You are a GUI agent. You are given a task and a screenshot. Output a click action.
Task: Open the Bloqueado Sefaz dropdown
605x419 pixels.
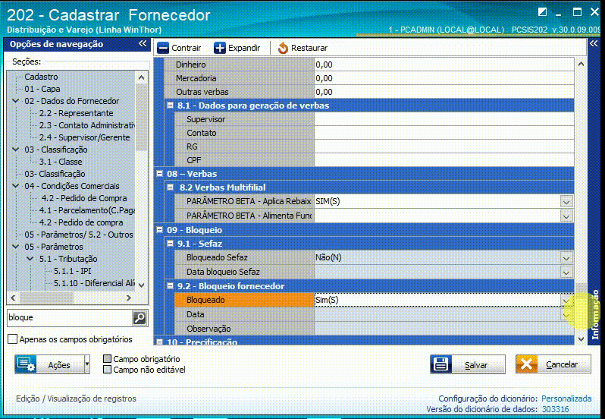click(566, 258)
